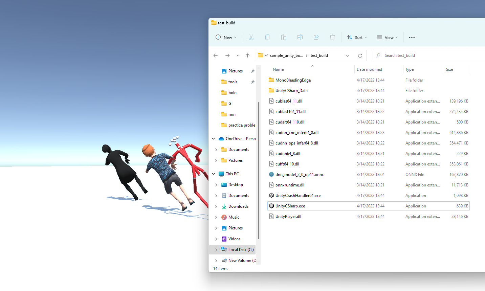Copy UnityCSharp.exe with the Copy icon
The width and height of the screenshot is (485, 291).
pyautogui.click(x=267, y=37)
